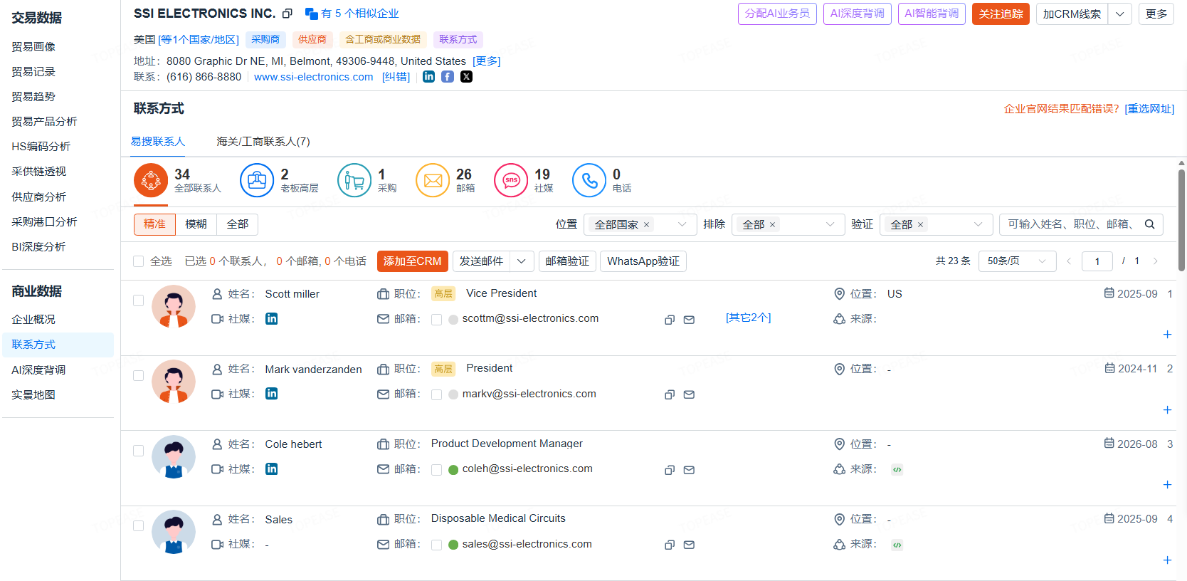This screenshot has width=1187, height=581.
Task: Expand the 发送邮件 dropdown arrow
Action: pyautogui.click(x=522, y=261)
